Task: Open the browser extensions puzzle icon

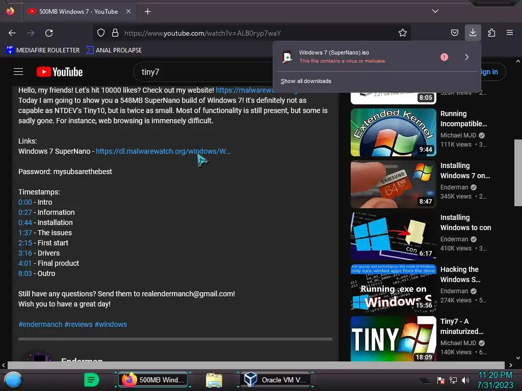Action: coord(491,33)
